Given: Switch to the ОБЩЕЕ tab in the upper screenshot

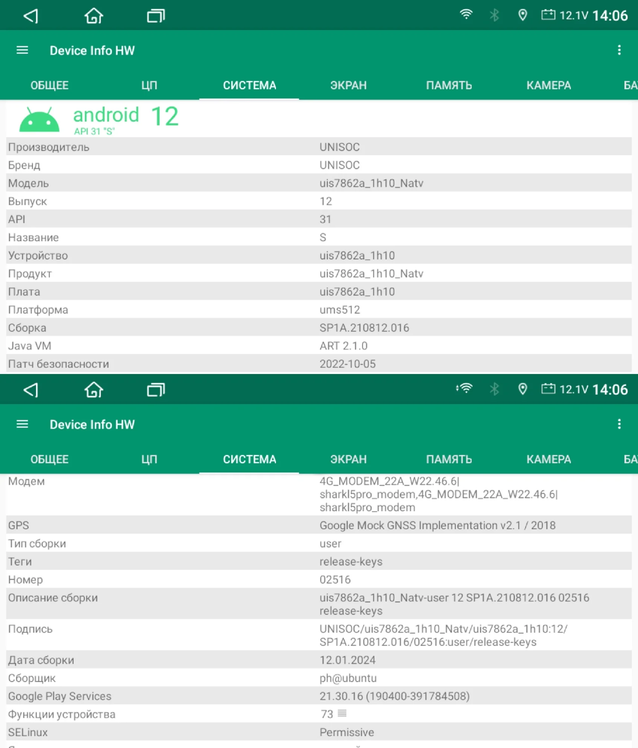Looking at the screenshot, I should pos(49,85).
